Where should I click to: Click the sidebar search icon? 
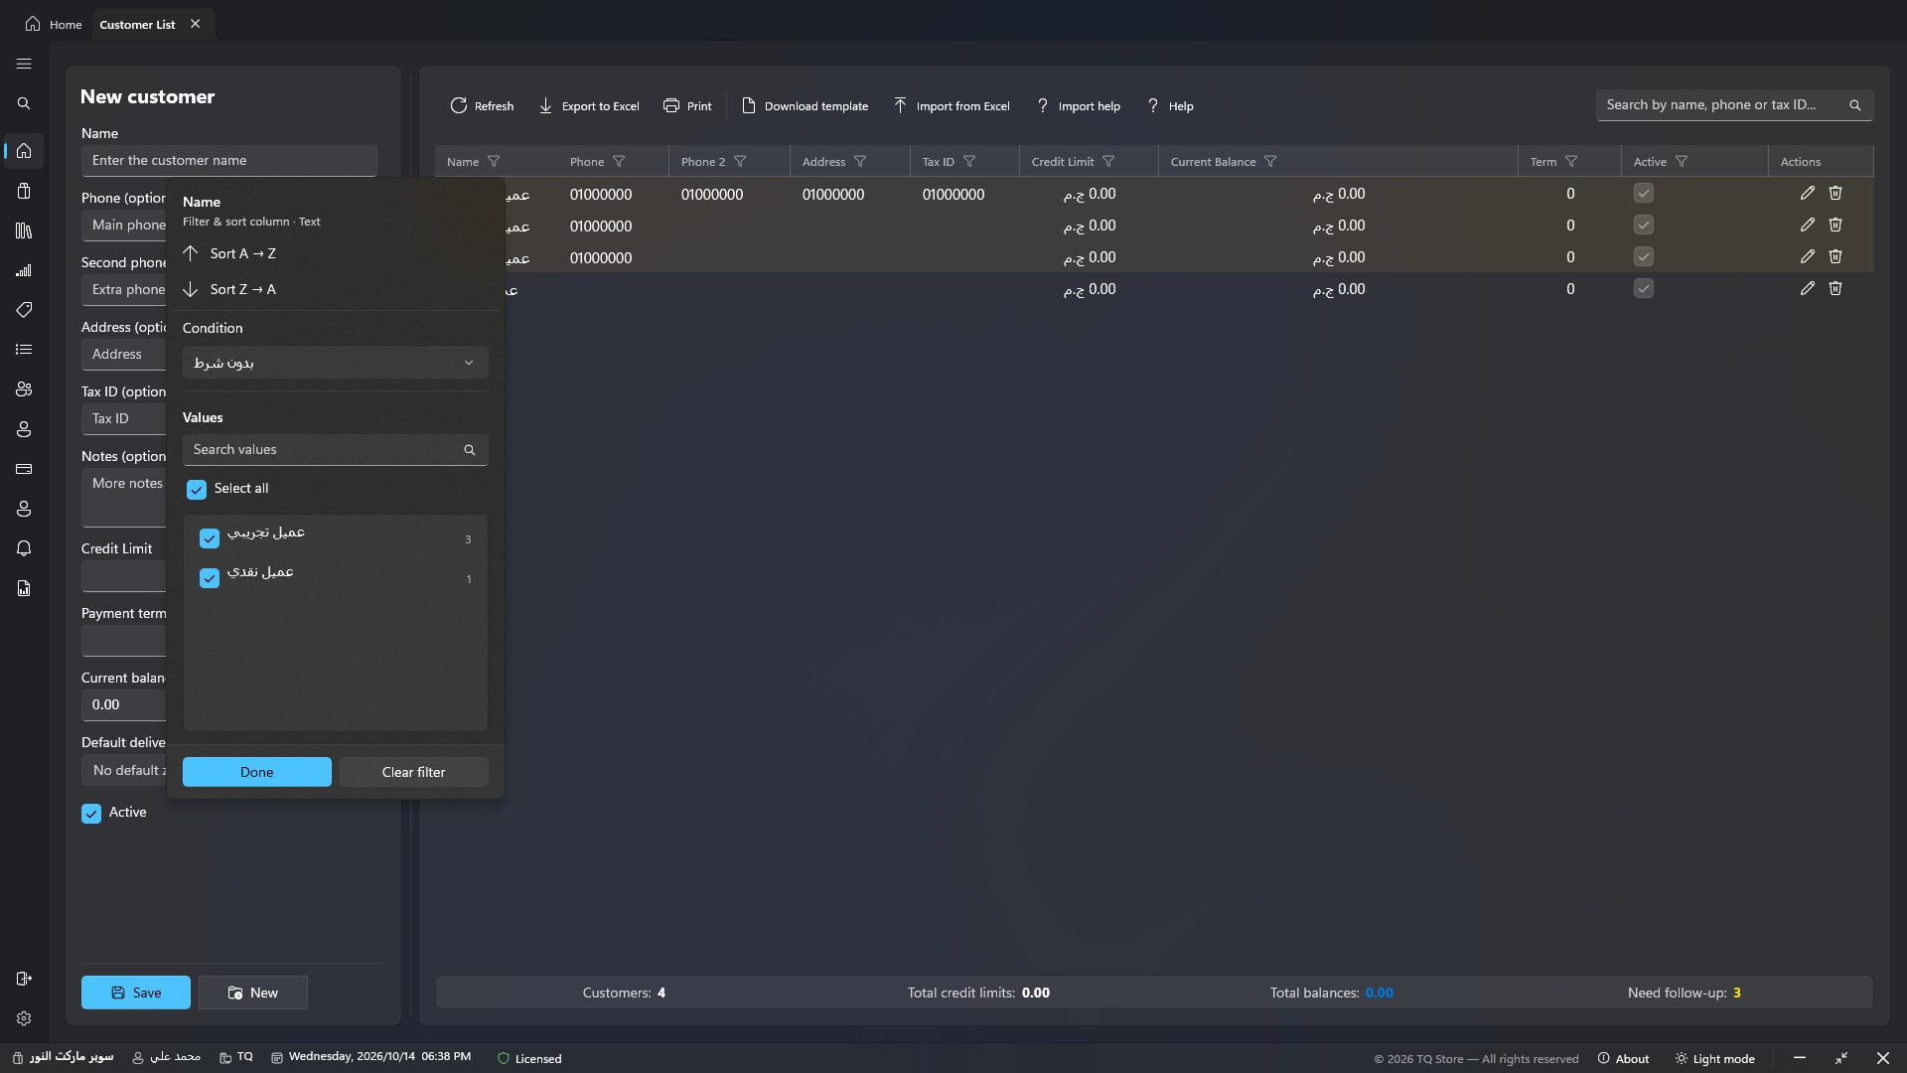[24, 103]
